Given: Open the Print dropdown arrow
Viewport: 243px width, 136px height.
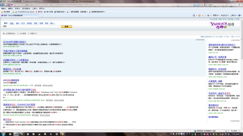Looking at the screenshot, I should click(x=211, y=15).
